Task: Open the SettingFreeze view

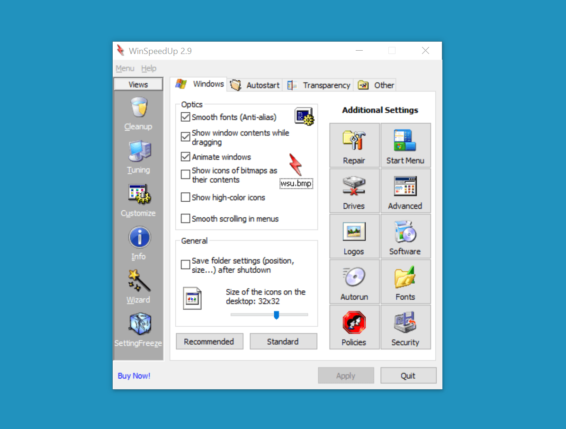Action: click(138, 331)
